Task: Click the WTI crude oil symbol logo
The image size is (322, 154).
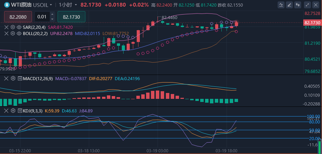Action: point(7,5)
